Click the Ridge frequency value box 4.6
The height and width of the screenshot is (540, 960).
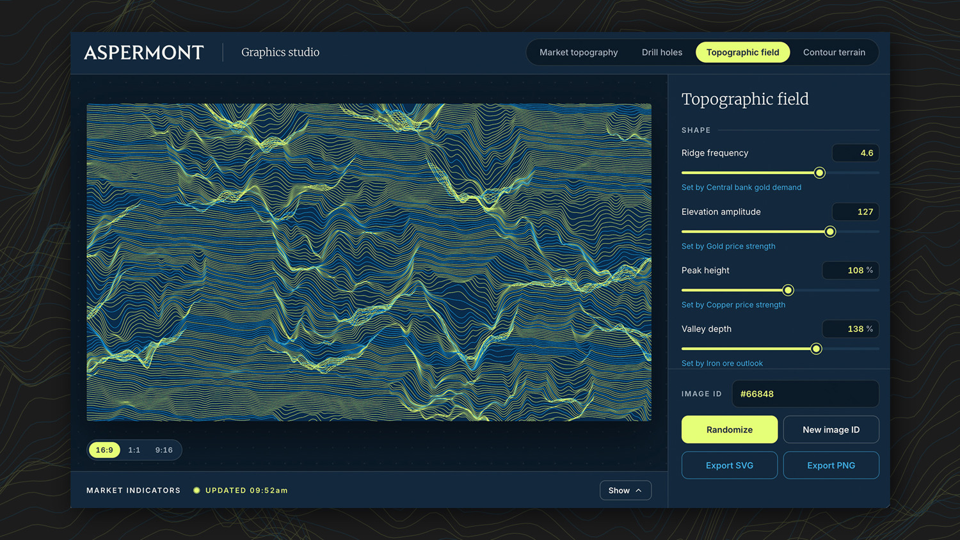coord(856,153)
